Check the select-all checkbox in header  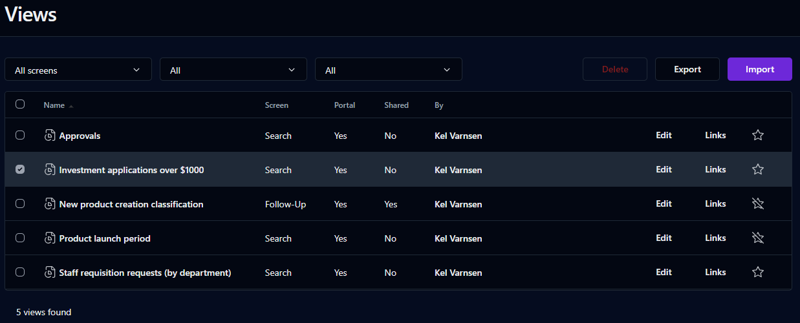[x=20, y=105]
